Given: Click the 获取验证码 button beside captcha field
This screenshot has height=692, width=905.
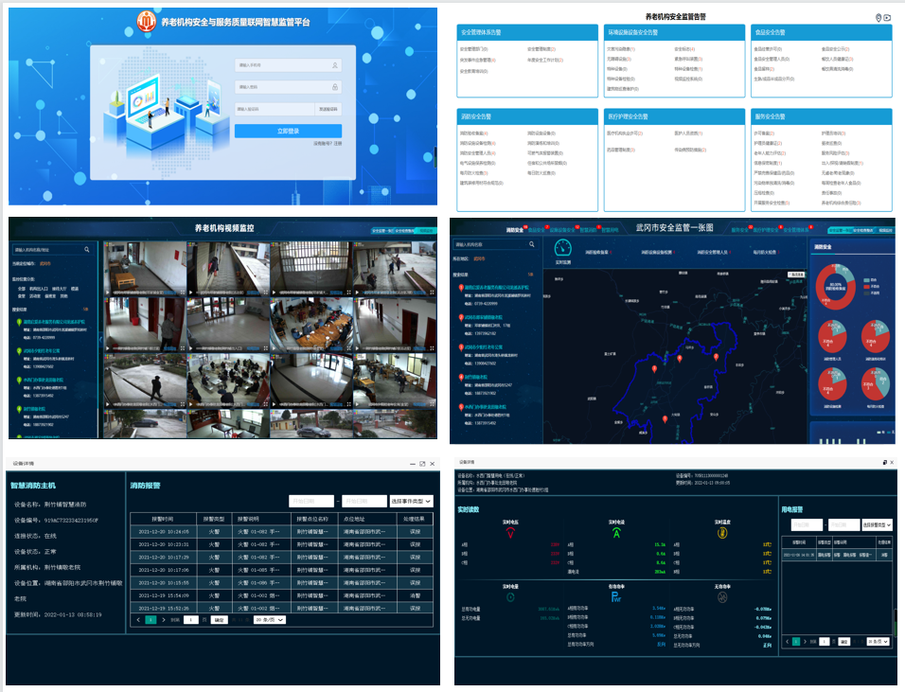Looking at the screenshot, I should click(328, 109).
